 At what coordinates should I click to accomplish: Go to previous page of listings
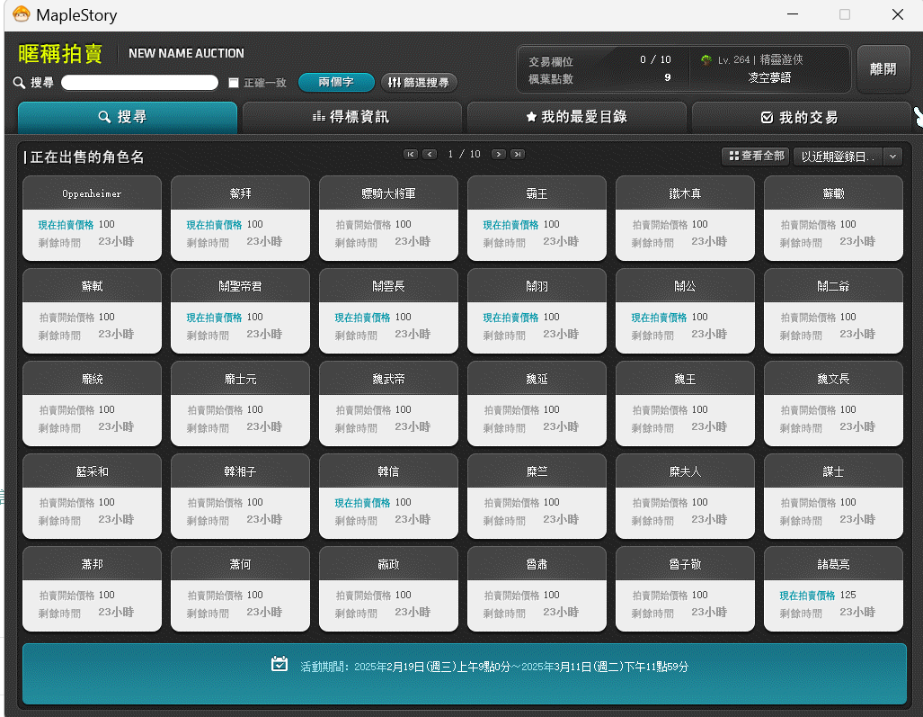coord(430,155)
